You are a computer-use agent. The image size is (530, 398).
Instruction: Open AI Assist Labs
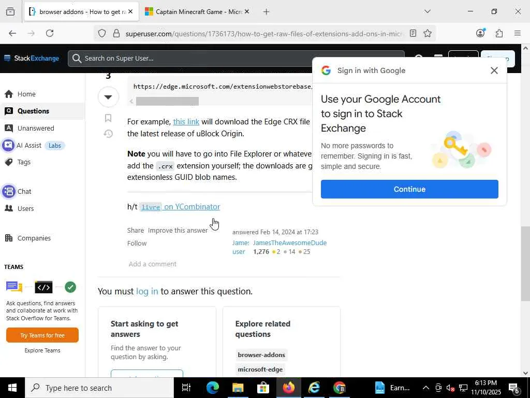[33, 146]
